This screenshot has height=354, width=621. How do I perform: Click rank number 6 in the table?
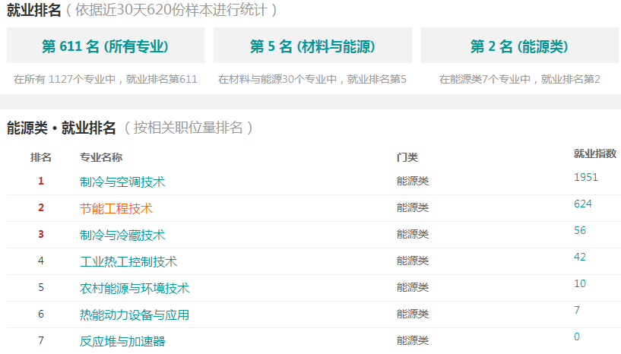(41, 314)
